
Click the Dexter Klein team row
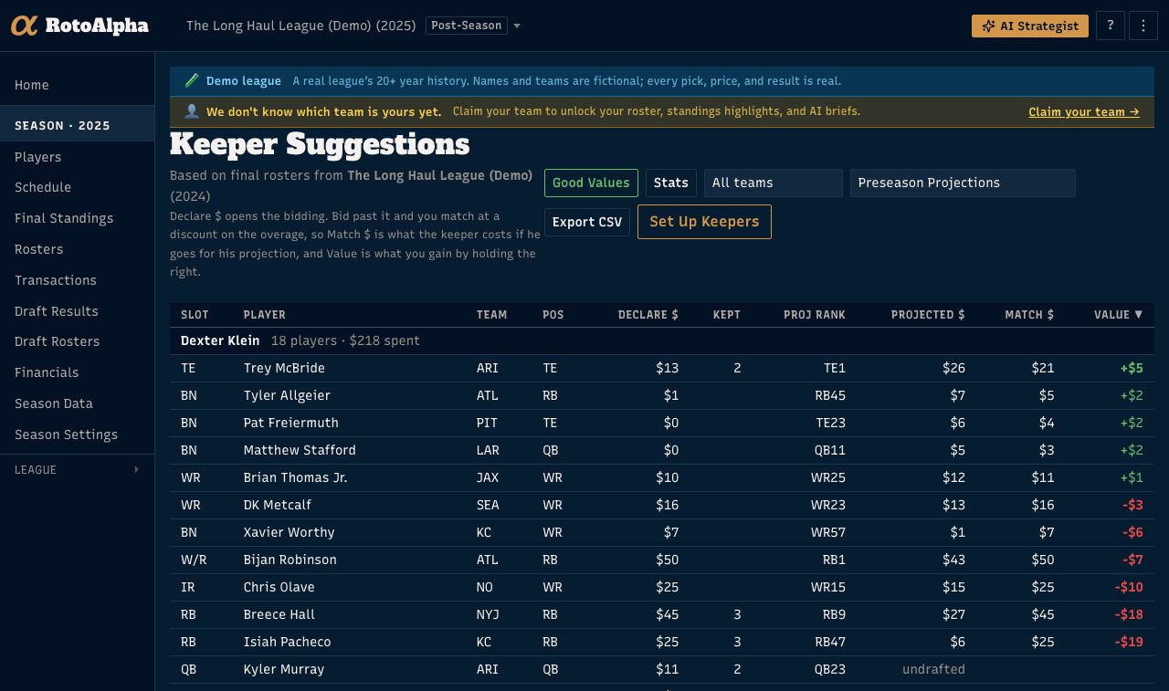click(662, 340)
